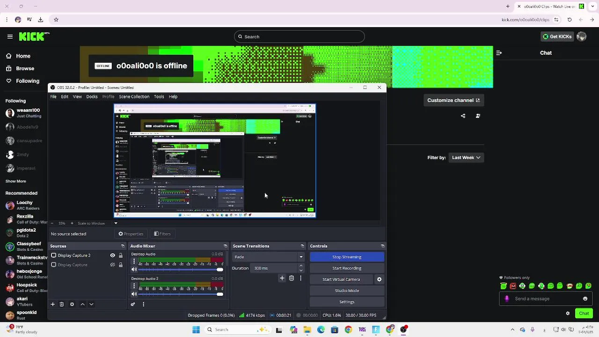Adjust the Desktop Audio 2 volume slider

tap(181, 294)
